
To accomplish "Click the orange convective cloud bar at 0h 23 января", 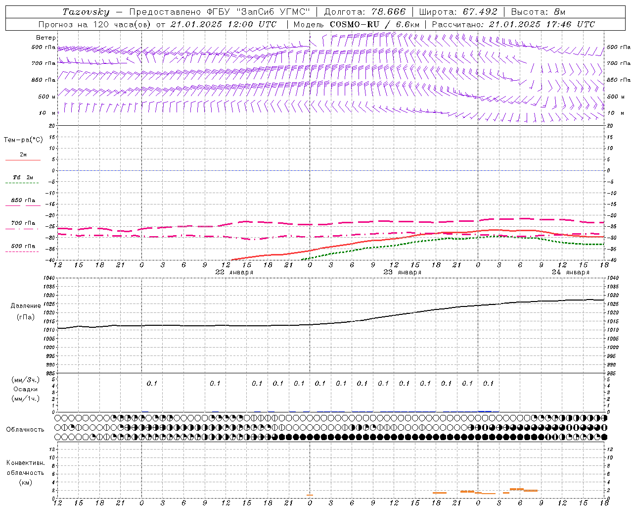I will pos(310,495).
